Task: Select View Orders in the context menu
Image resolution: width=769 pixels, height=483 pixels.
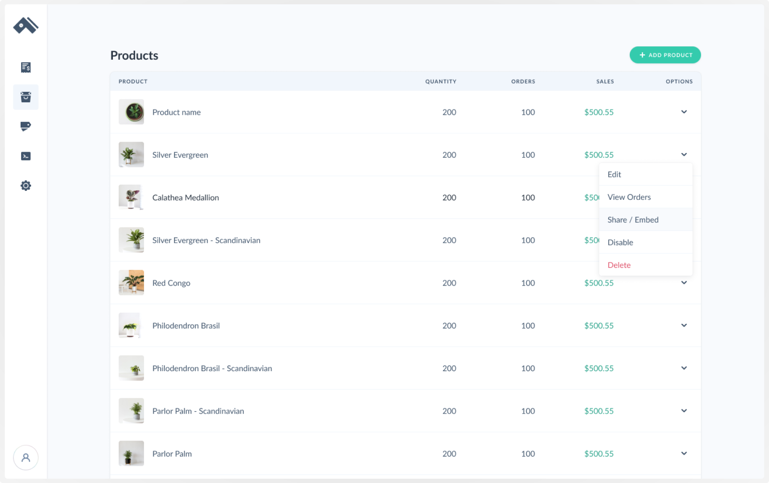Action: coord(629,197)
